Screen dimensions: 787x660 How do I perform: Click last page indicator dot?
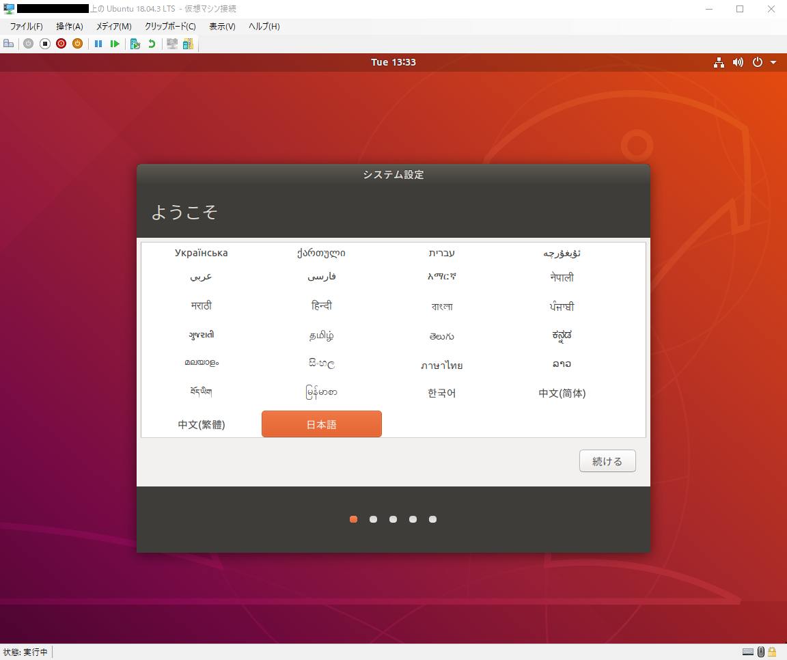pos(432,519)
